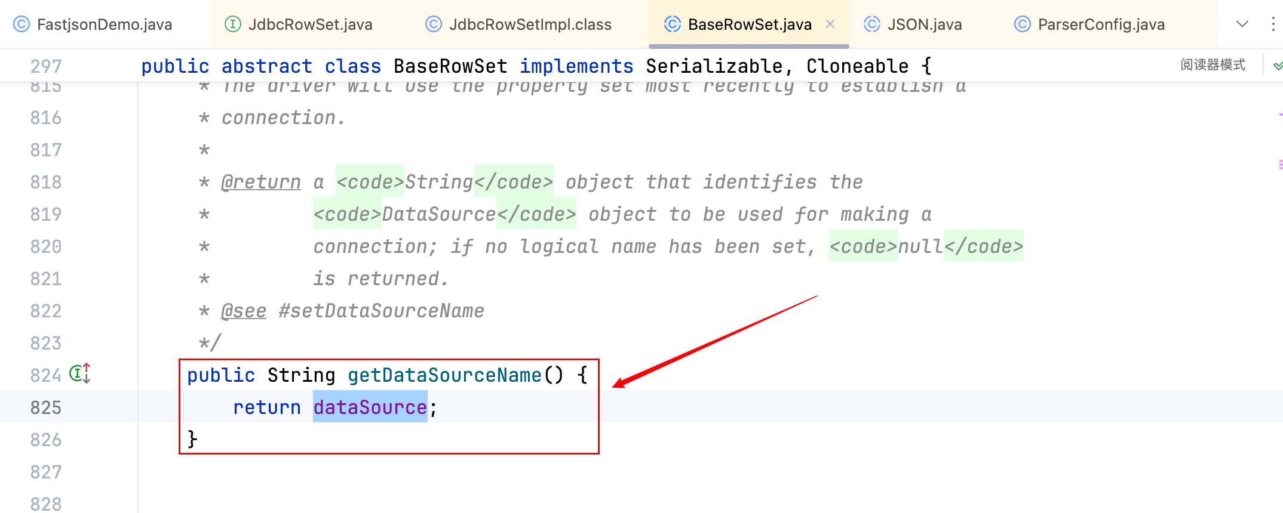Click the class icon on the FastjsonDemo.java tab
The width and height of the screenshot is (1283, 513).
tap(22, 24)
